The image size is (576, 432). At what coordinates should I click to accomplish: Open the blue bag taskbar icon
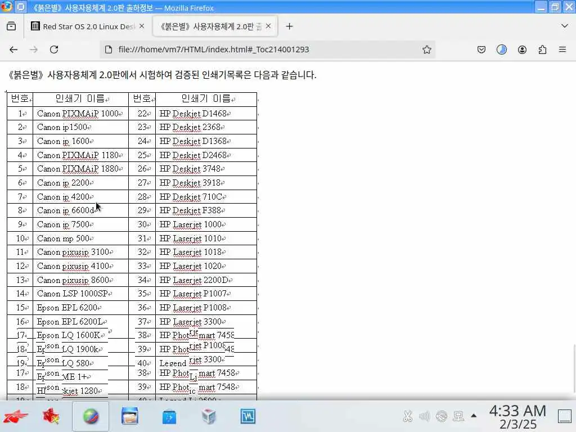(169, 417)
